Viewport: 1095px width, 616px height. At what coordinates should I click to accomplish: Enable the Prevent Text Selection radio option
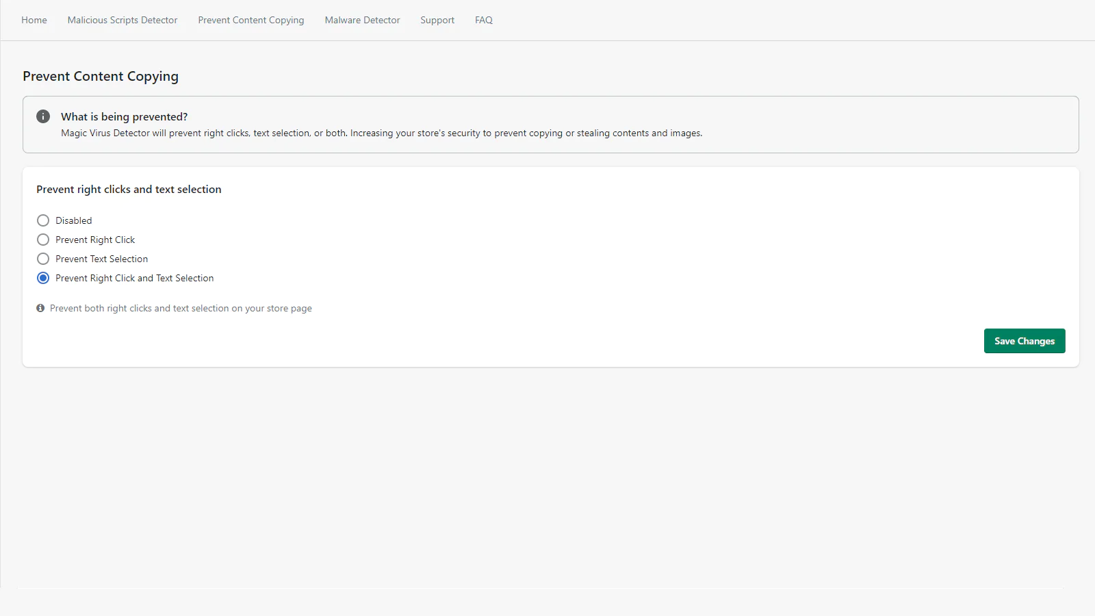pos(43,259)
